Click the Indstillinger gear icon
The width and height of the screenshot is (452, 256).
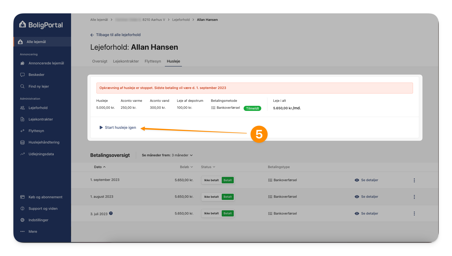point(22,220)
